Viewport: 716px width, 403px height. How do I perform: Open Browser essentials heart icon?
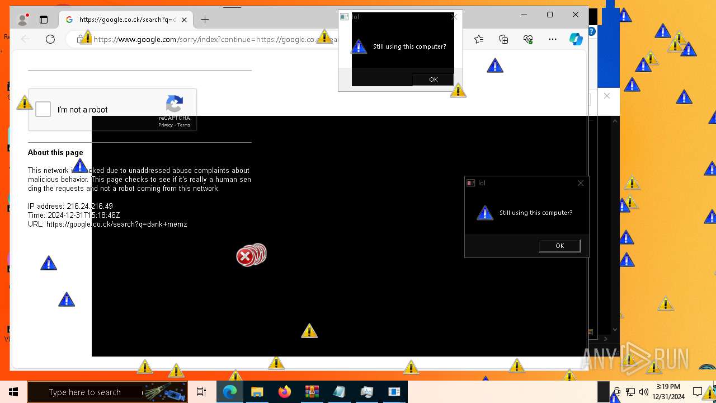528,39
